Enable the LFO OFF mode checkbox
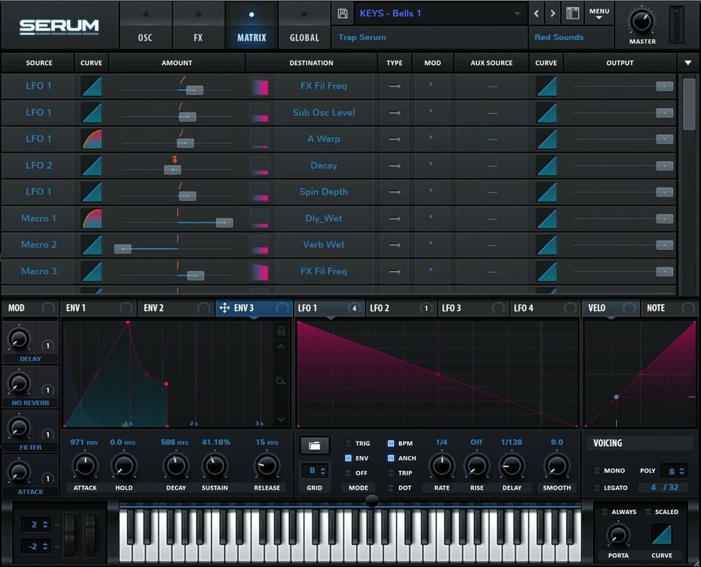This screenshot has width=701, height=567. [348, 473]
